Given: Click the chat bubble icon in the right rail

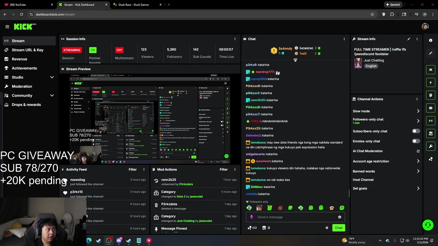Looking at the screenshot, I should 430,108.
